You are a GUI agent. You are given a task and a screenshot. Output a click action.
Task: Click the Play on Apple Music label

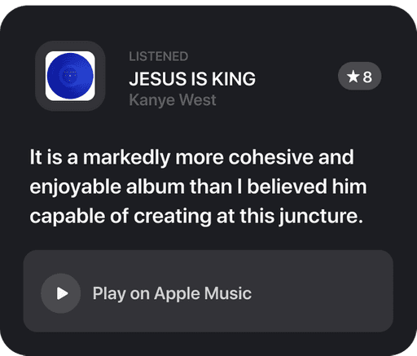172,293
